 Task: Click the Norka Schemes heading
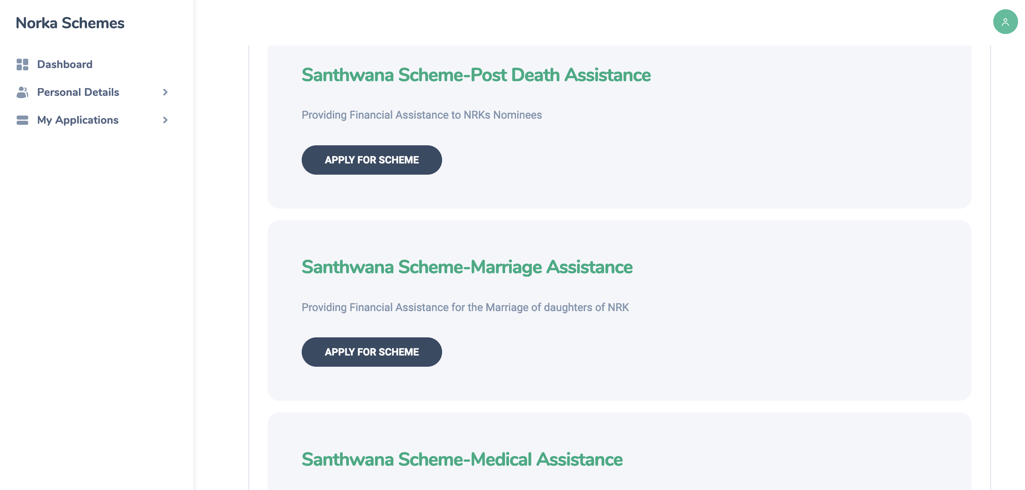pos(70,23)
